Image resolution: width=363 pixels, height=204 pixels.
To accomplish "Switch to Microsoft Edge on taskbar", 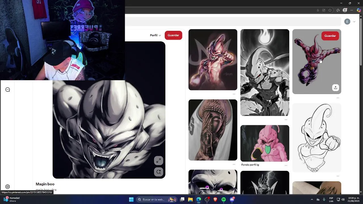I will tap(199, 199).
